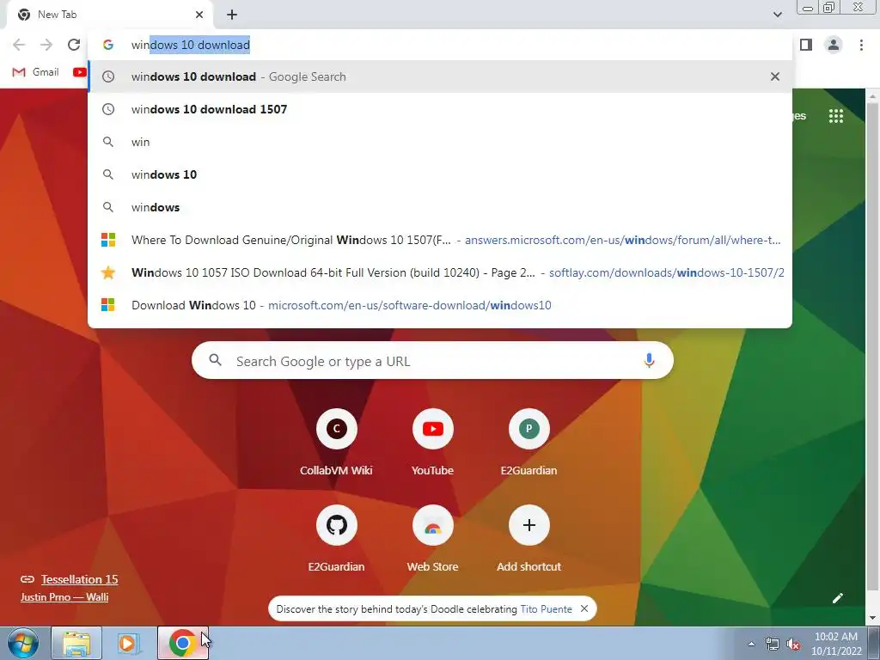Select suggestion 'windows 10 download 1507'
Screen dimensions: 880x660
coord(440,109)
